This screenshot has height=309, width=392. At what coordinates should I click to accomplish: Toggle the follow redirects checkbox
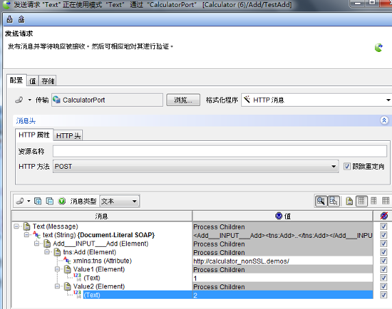[347, 166]
